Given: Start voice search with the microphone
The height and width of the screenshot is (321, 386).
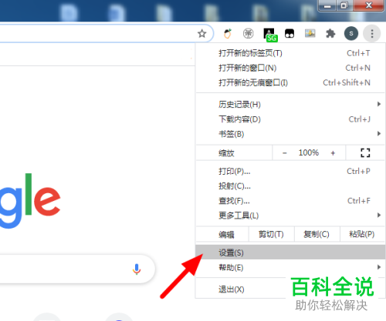Looking at the screenshot, I should coord(137,269).
